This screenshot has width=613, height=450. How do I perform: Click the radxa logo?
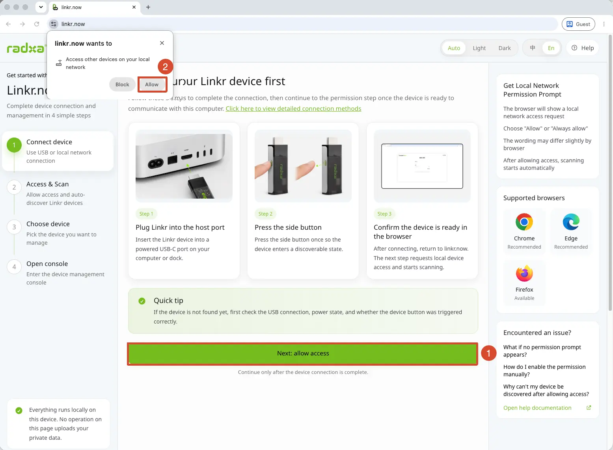pos(26,48)
